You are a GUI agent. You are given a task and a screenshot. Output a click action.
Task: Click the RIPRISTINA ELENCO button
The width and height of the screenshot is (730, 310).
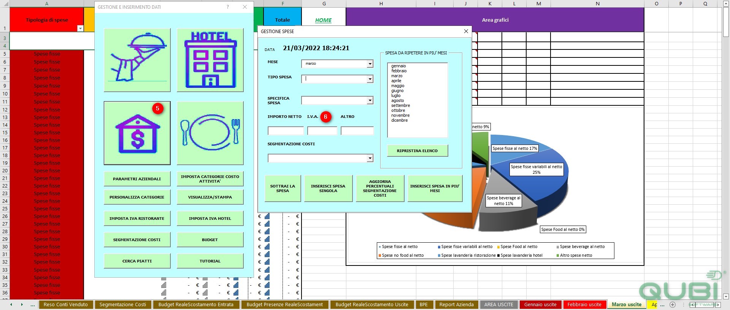point(417,151)
